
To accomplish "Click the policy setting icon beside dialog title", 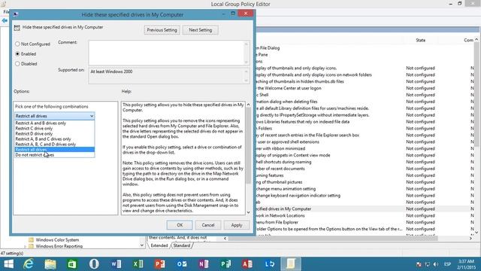I will [x=17, y=28].
